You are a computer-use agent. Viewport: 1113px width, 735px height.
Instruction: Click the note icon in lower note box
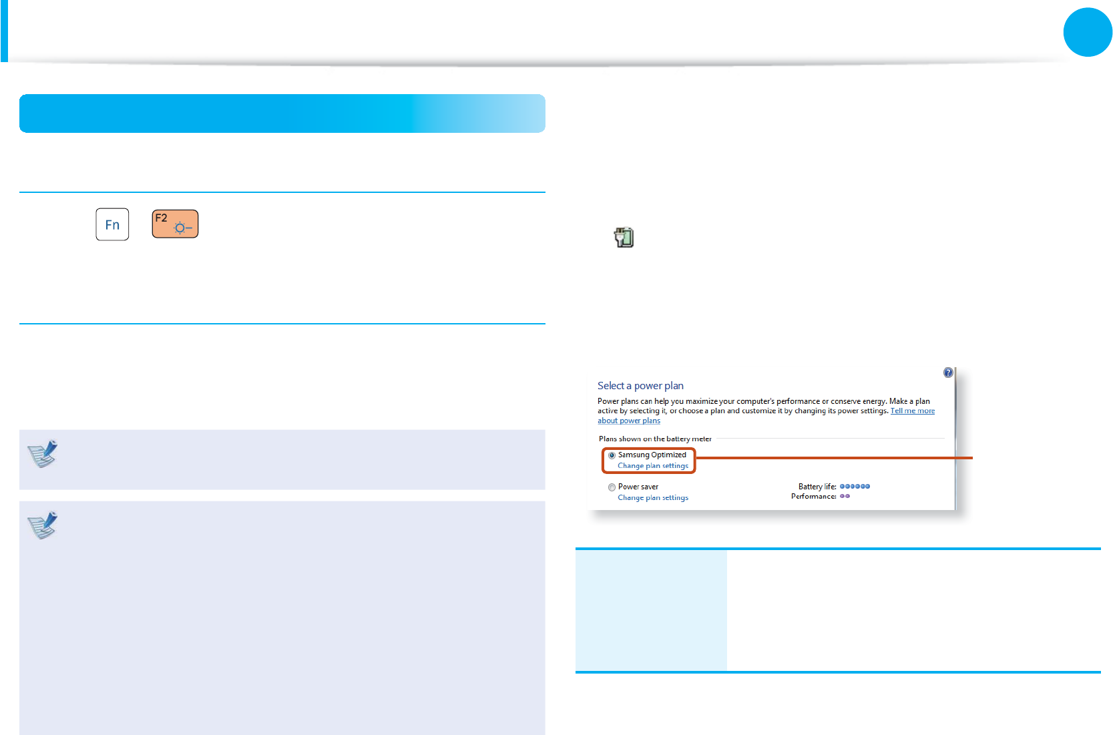coord(43,525)
